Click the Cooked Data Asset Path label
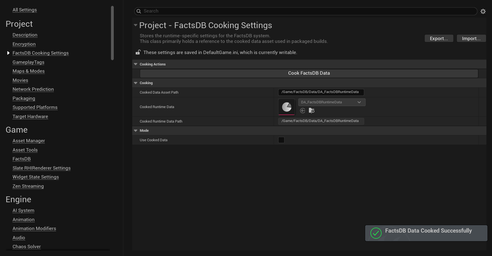 [159, 92]
